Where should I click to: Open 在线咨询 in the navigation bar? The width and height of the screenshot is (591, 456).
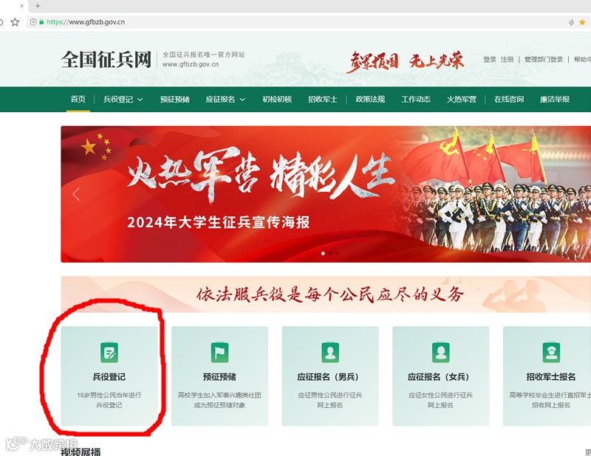509,100
